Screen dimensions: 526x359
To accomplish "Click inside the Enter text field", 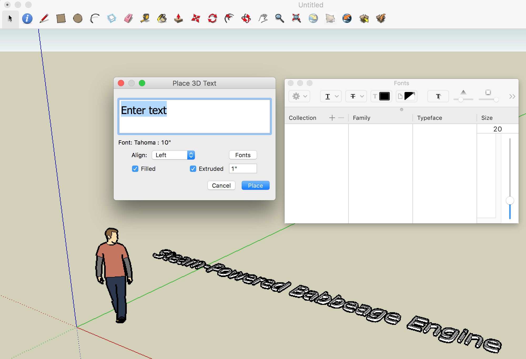I will pos(194,116).
